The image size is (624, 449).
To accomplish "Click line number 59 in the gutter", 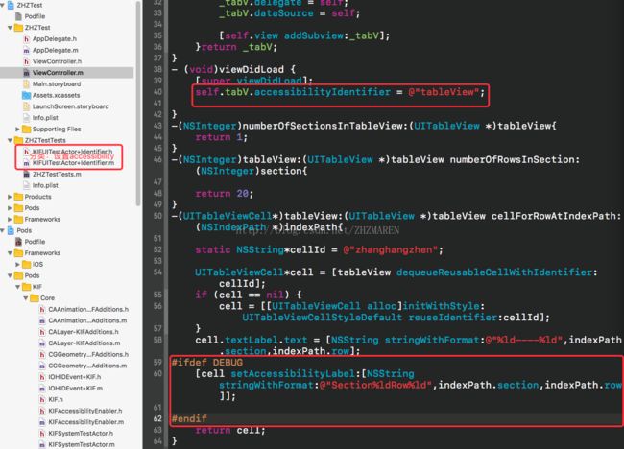I will pyautogui.click(x=157, y=363).
